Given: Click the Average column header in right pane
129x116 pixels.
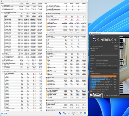Looking at the screenshot, I should point(84,4).
